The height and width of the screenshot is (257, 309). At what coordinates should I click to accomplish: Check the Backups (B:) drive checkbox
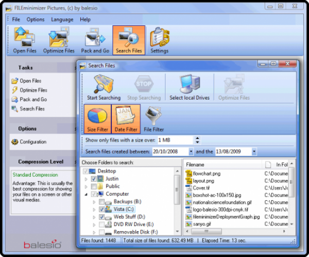point(101,202)
